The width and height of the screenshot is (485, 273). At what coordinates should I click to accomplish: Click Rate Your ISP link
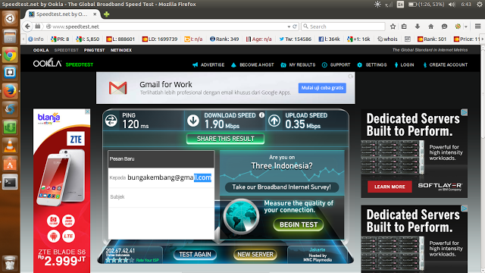tap(148, 260)
